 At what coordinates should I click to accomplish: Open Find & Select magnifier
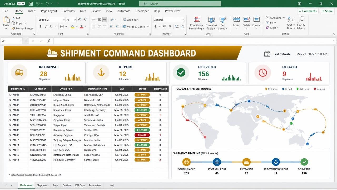(301, 23)
